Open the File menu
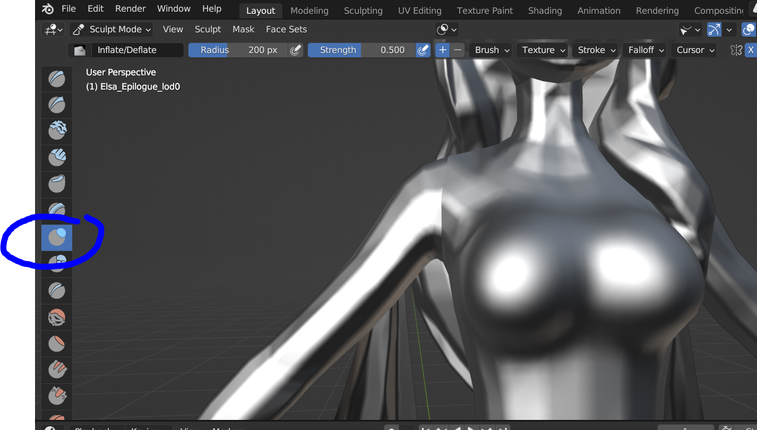The height and width of the screenshot is (430, 757). click(68, 9)
